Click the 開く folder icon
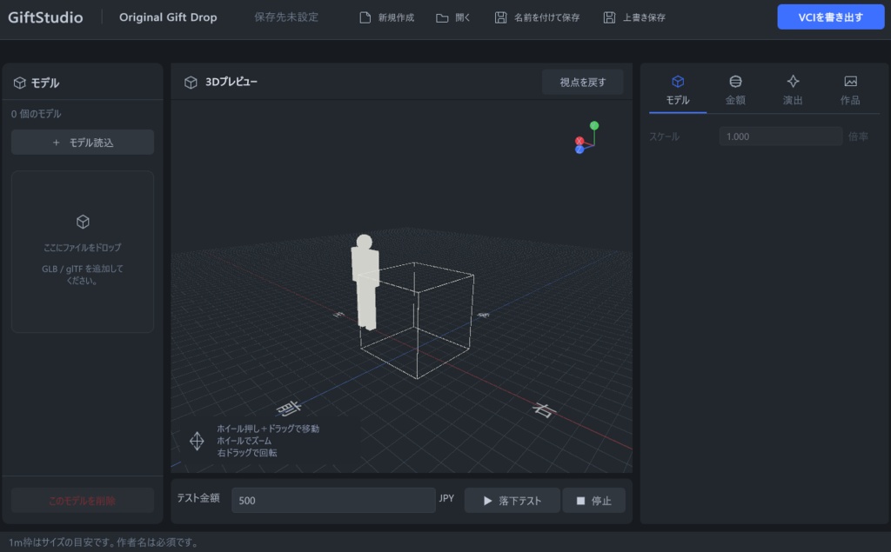Screen dimensions: 891x552 [x=442, y=18]
